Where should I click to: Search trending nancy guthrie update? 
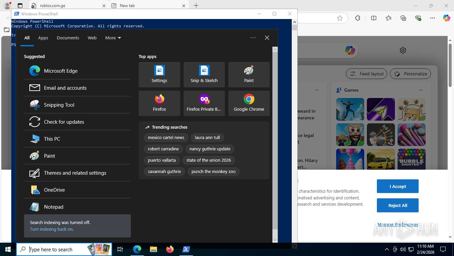[210, 149]
